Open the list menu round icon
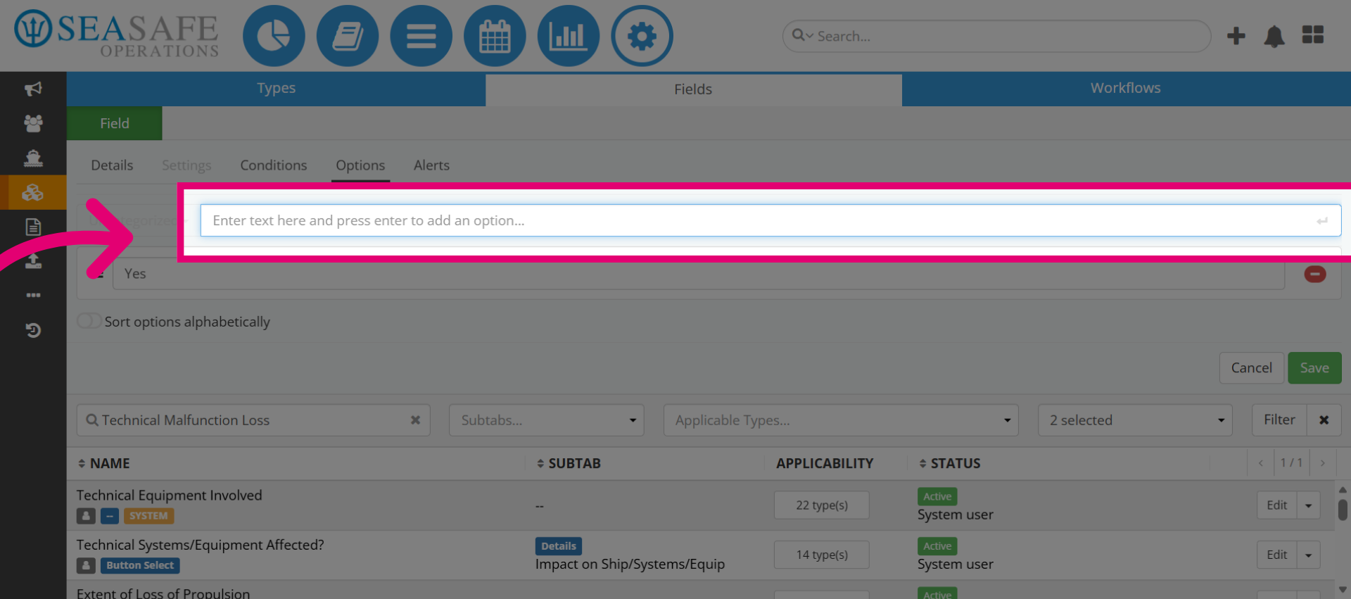The width and height of the screenshot is (1351, 599). coord(421,36)
